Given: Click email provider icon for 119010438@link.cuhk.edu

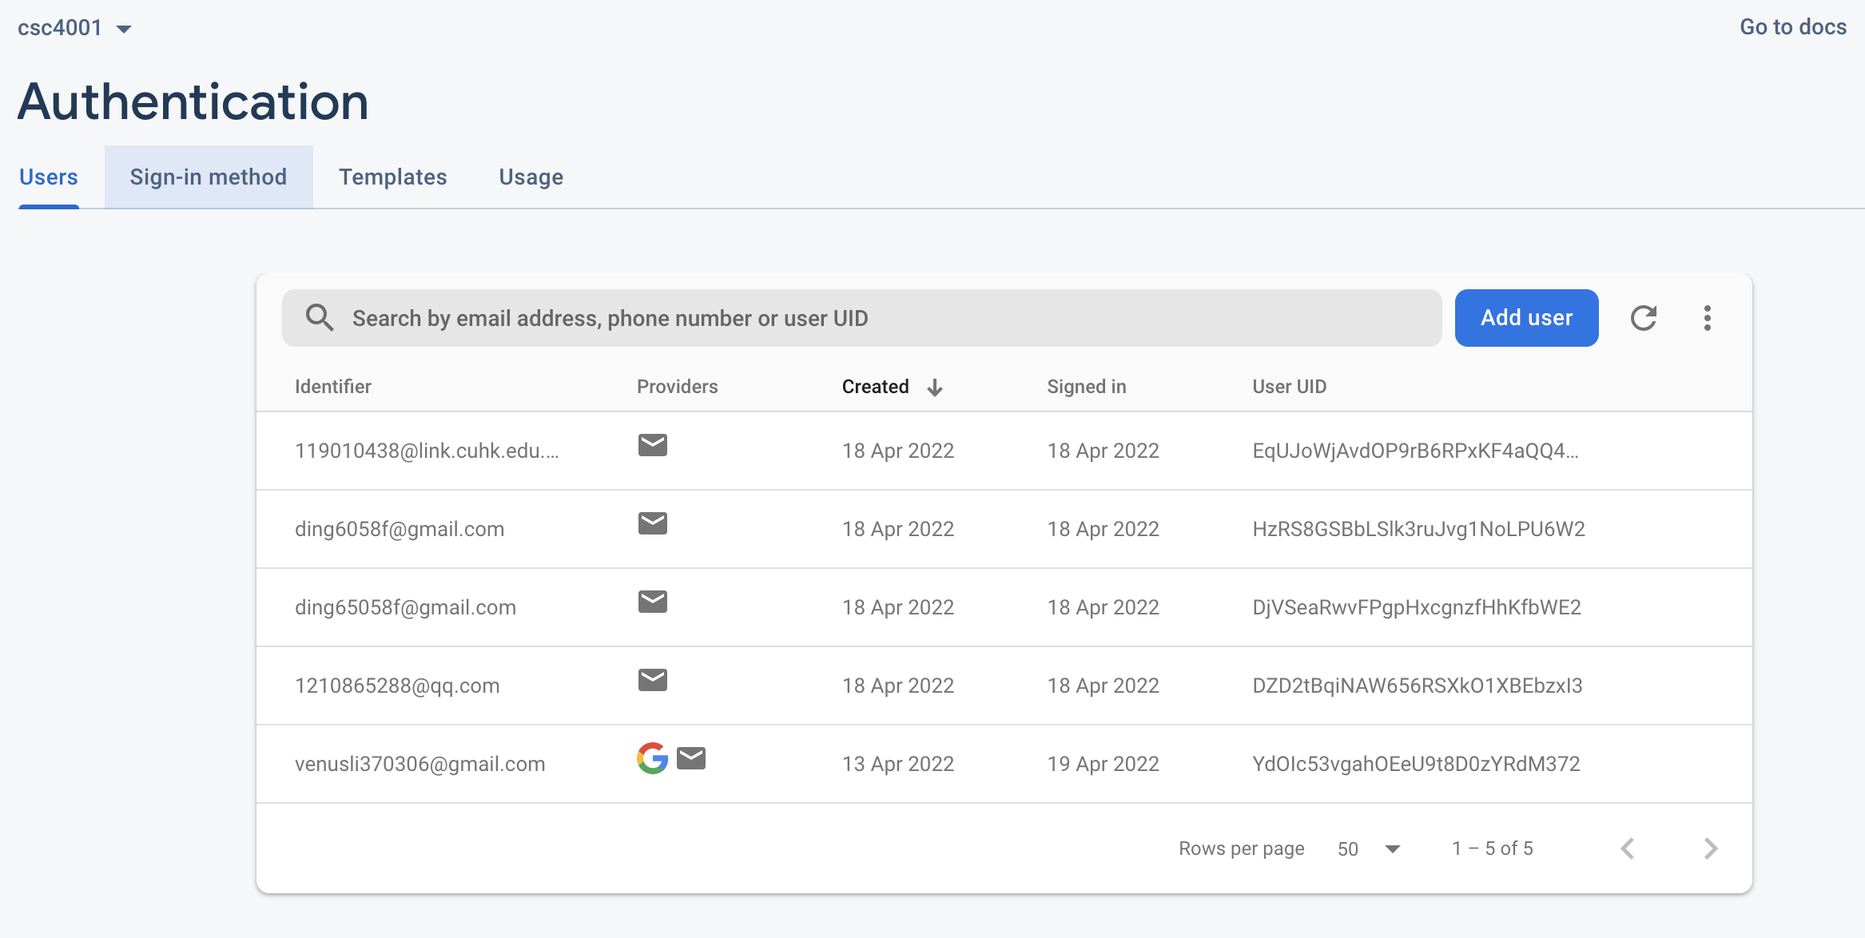Looking at the screenshot, I should 652,445.
